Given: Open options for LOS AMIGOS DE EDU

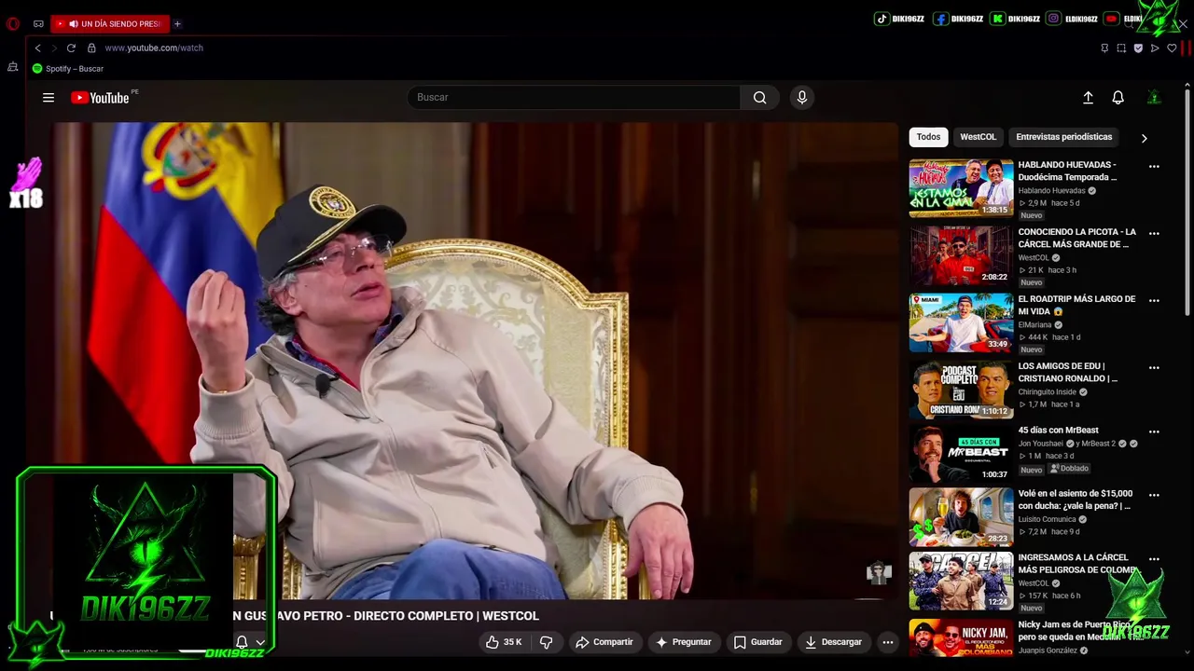Looking at the screenshot, I should [1154, 368].
